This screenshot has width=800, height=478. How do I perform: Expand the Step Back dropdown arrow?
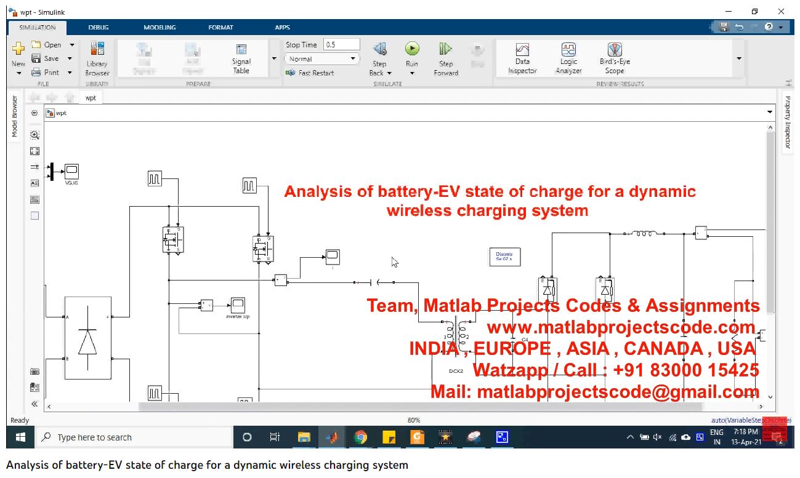pyautogui.click(x=389, y=73)
